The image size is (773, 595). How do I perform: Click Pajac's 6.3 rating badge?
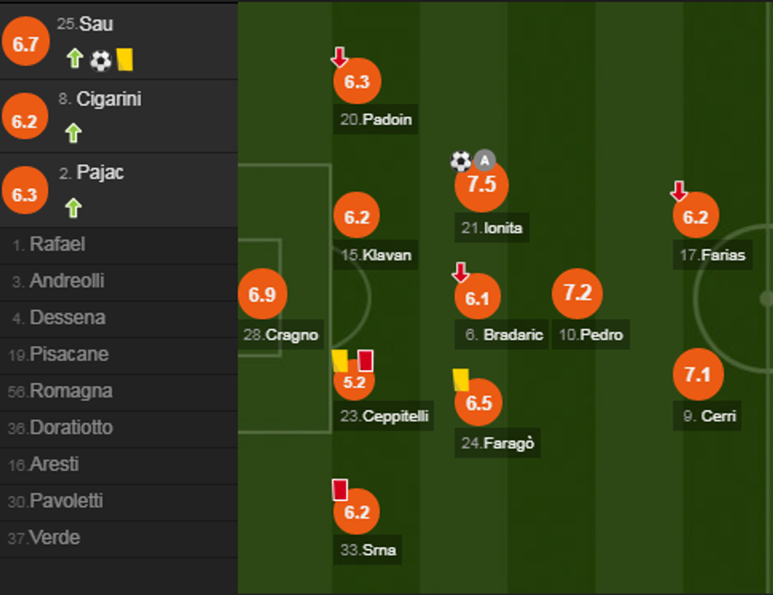(25, 195)
